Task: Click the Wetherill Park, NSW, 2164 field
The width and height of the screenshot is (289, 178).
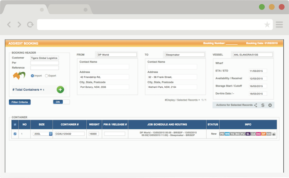Action: [172, 87]
